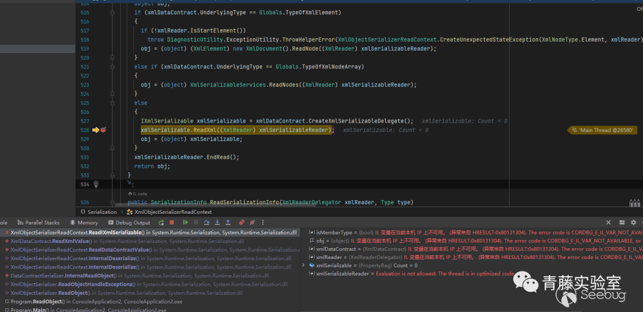Click the Rerun debug icon

pyautogui.click(x=161, y=222)
